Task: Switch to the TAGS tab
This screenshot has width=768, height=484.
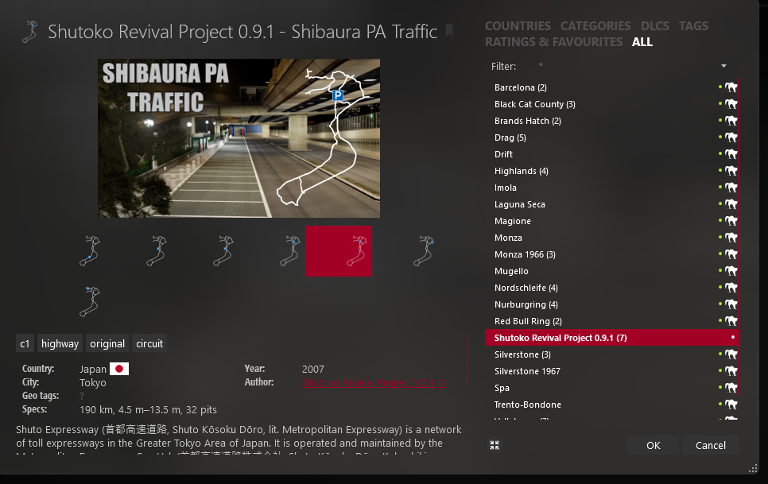Action: 693,26
